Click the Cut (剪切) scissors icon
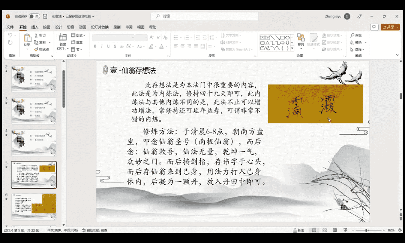The image size is (405, 243). click(x=36, y=36)
